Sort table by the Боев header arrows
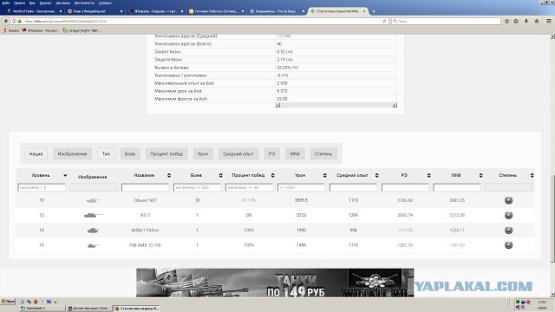Viewport: 555px width, 312px height. click(x=220, y=175)
